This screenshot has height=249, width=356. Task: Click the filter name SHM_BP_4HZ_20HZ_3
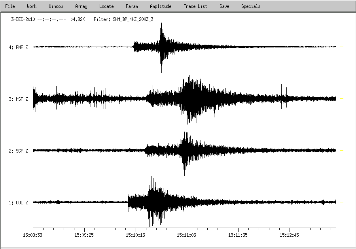[133, 19]
